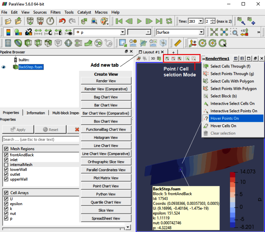Open a file with the Open icon

pos(8,21)
